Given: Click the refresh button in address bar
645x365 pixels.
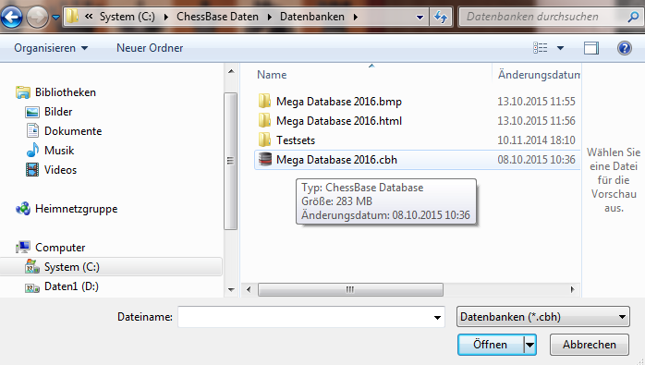Looking at the screenshot, I should pyautogui.click(x=441, y=17).
